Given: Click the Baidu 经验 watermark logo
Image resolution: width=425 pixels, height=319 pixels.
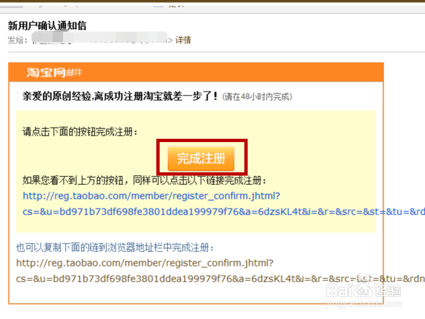Looking at the screenshot, I should [363, 290].
